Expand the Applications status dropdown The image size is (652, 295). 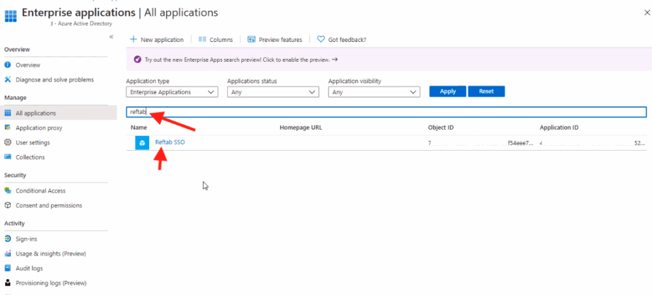pyautogui.click(x=273, y=92)
